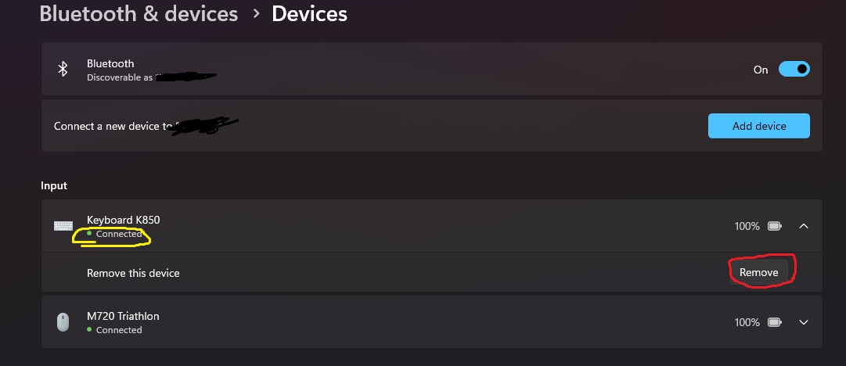
Task: Click the M720 Triathlon battery icon
Action: [x=775, y=322]
